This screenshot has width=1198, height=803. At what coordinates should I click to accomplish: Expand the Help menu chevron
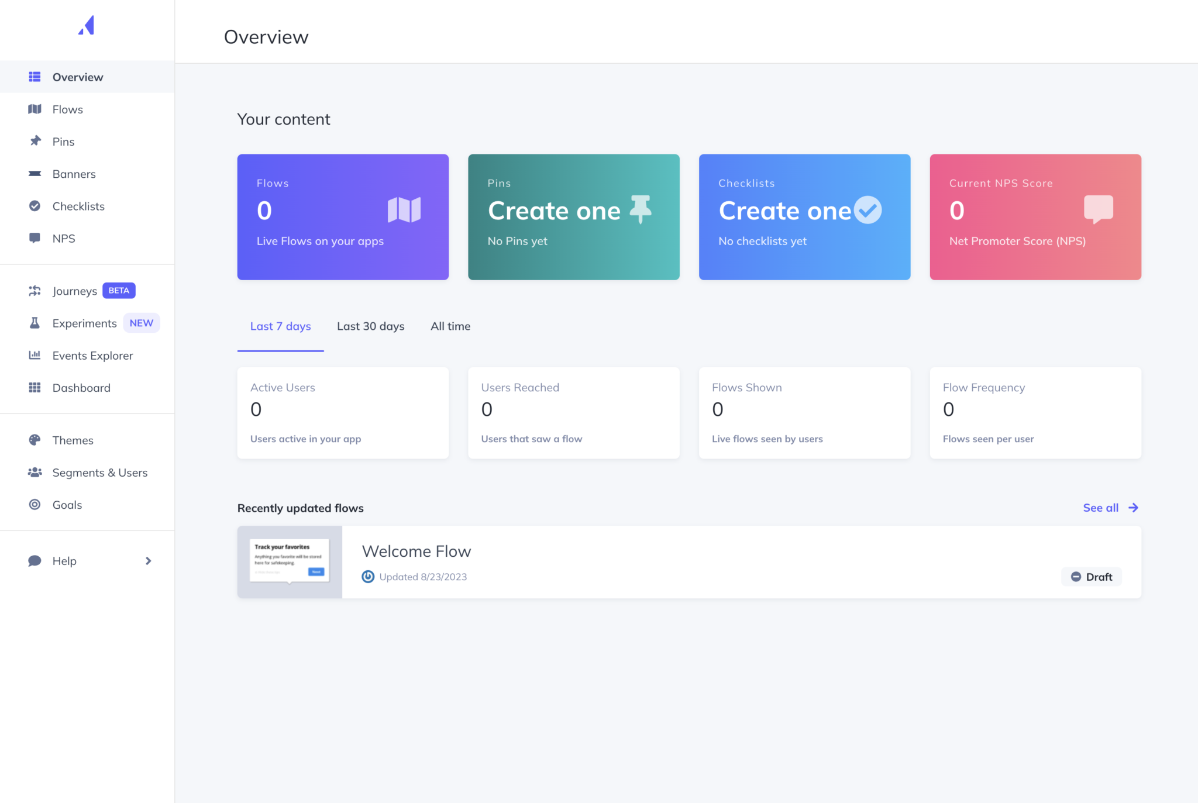(148, 560)
